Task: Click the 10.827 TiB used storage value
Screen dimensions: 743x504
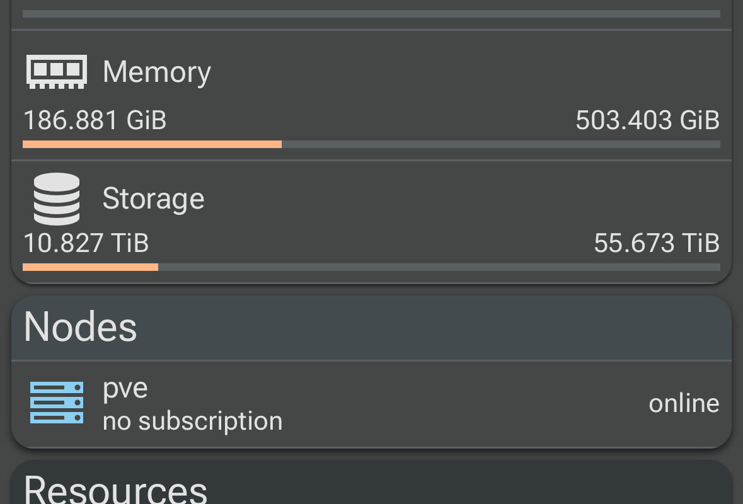Action: coord(86,243)
